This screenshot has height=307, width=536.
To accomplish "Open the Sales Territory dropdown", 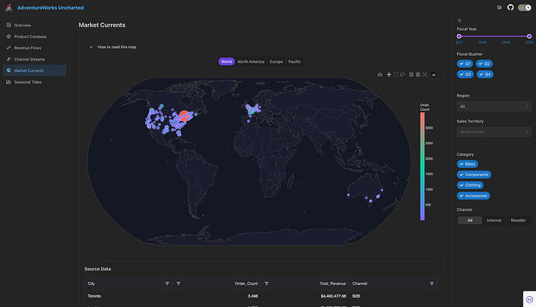I will 493,132.
